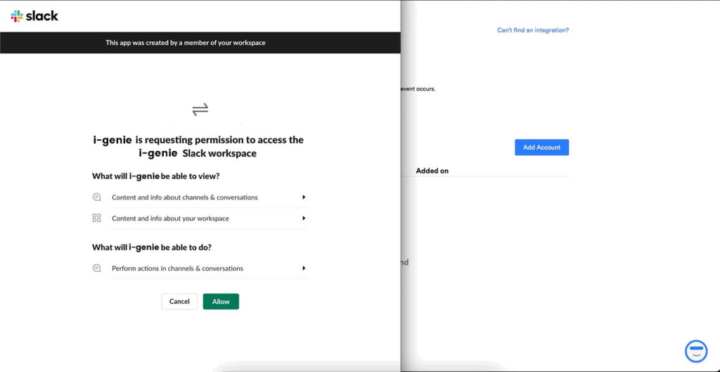Screen dimensions: 720x372
Task: Click the "Added on" column header
Action: pyautogui.click(x=432, y=171)
